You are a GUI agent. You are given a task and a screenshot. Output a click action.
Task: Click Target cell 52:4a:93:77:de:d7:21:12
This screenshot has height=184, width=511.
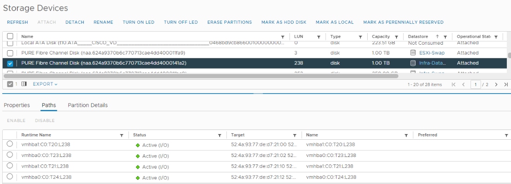coord(264,177)
